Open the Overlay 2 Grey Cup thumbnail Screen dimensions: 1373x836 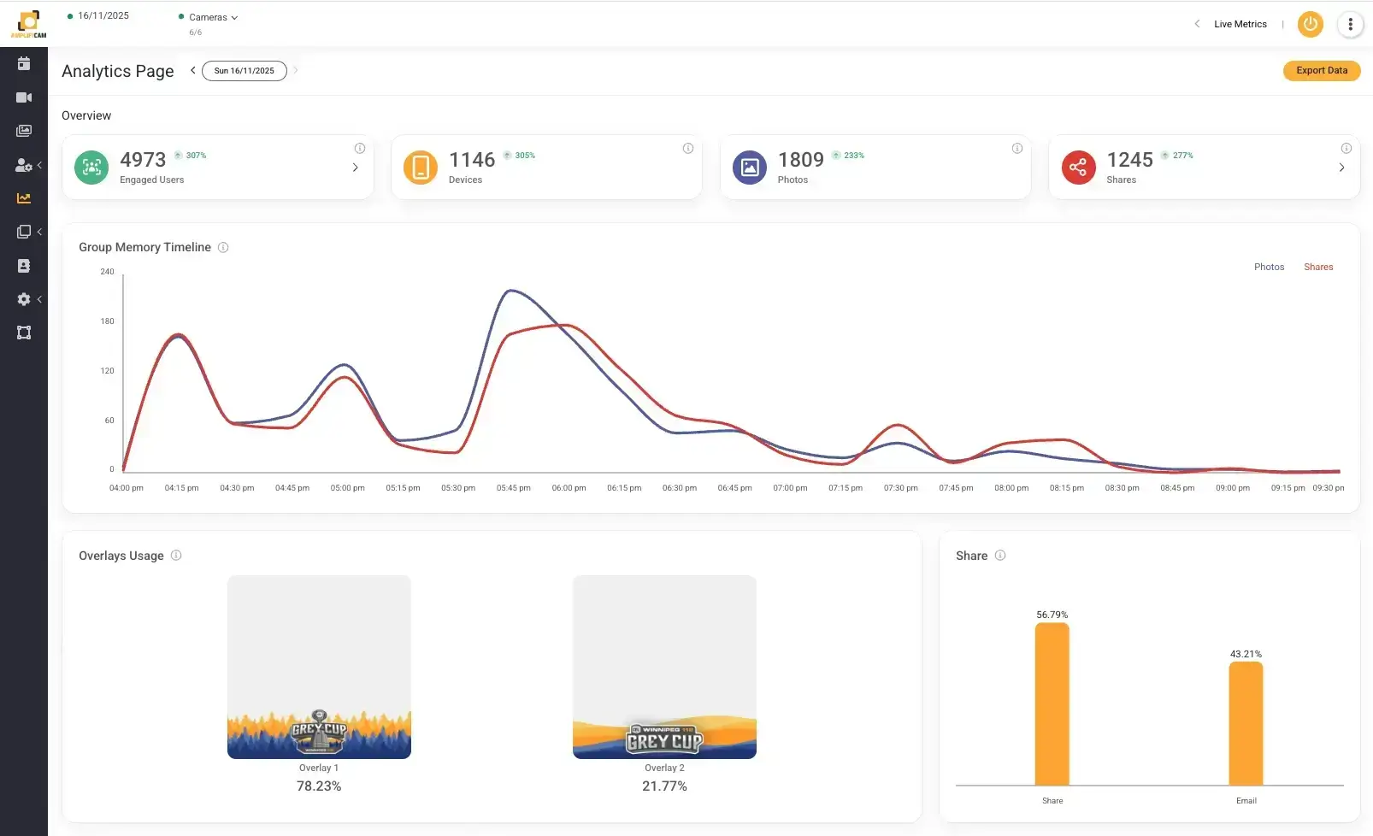click(x=664, y=667)
